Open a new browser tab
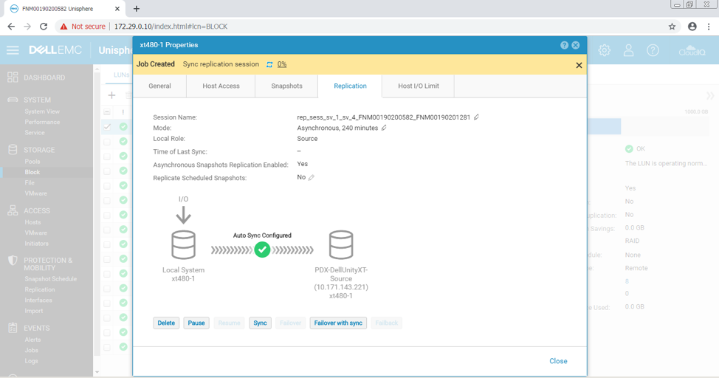This screenshot has height=378, width=719. [137, 9]
